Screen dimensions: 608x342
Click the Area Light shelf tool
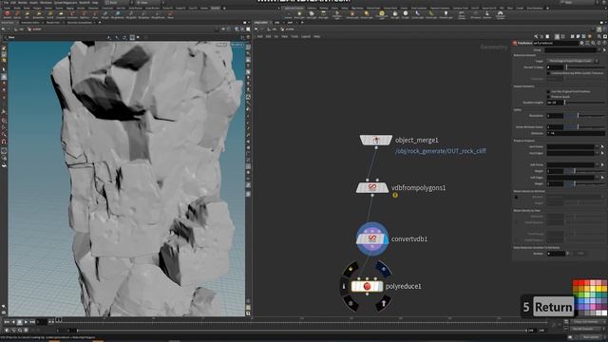[323, 15]
